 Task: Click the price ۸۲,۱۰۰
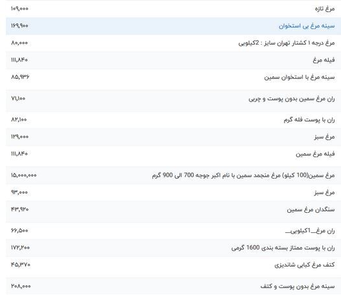click(19, 120)
